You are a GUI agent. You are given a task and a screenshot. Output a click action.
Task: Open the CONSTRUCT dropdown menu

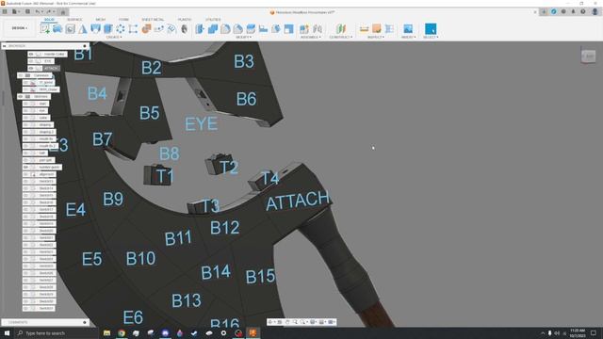[341, 38]
